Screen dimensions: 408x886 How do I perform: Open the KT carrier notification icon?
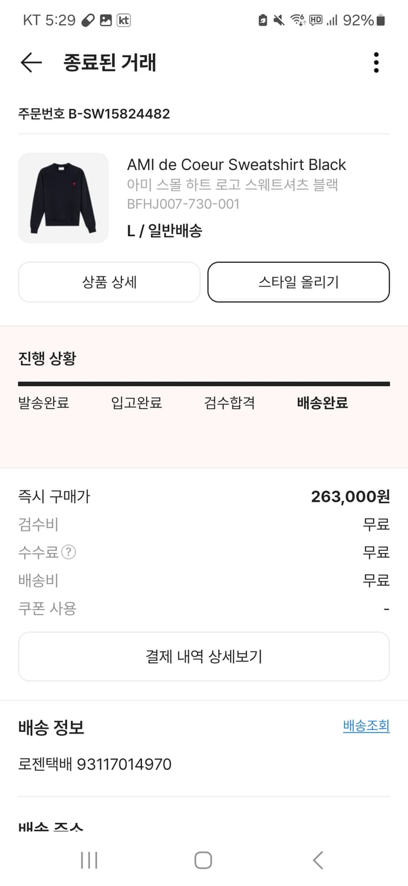pyautogui.click(x=123, y=20)
